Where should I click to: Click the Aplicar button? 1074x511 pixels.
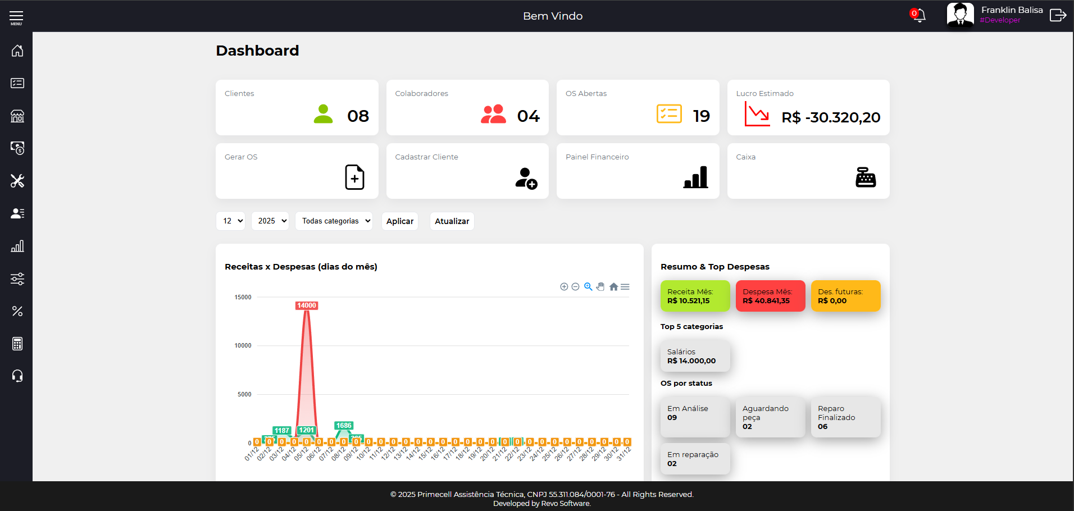pyautogui.click(x=400, y=221)
